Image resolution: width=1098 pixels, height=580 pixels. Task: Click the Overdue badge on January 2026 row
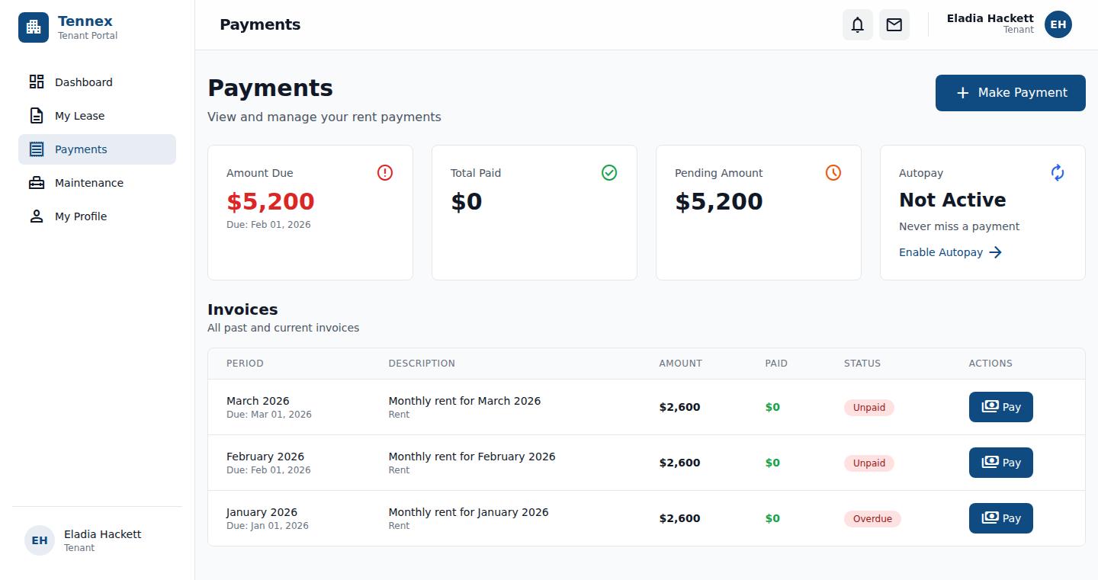click(872, 518)
